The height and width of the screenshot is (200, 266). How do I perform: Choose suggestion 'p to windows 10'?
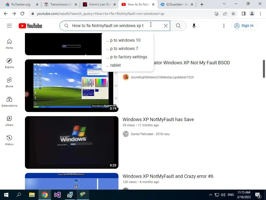click(x=127, y=40)
